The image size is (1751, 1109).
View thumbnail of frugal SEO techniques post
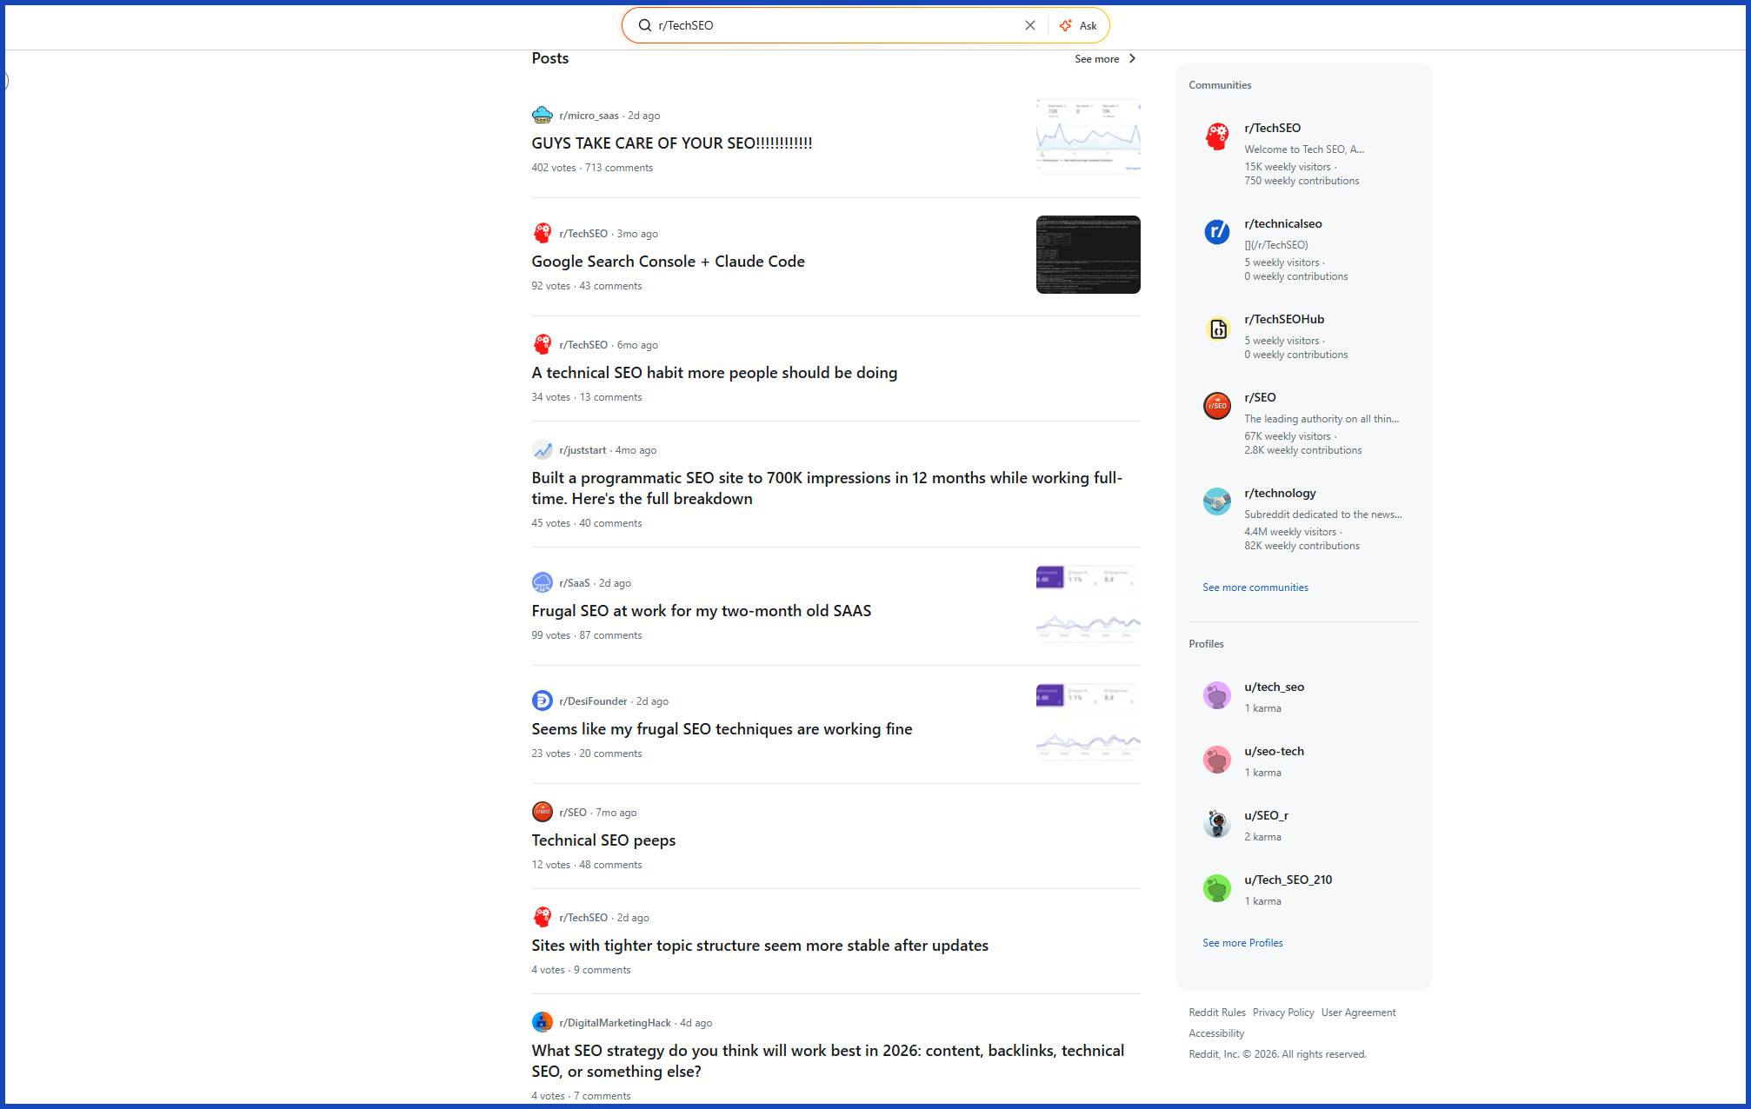pos(1089,722)
